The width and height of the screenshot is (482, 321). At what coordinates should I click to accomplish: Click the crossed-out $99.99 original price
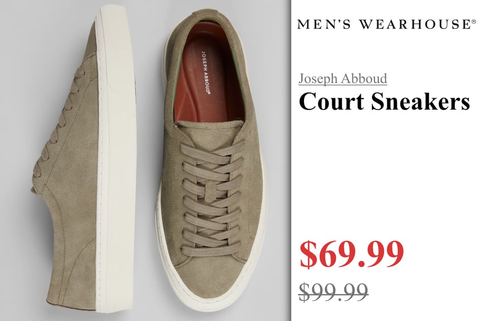(x=333, y=292)
